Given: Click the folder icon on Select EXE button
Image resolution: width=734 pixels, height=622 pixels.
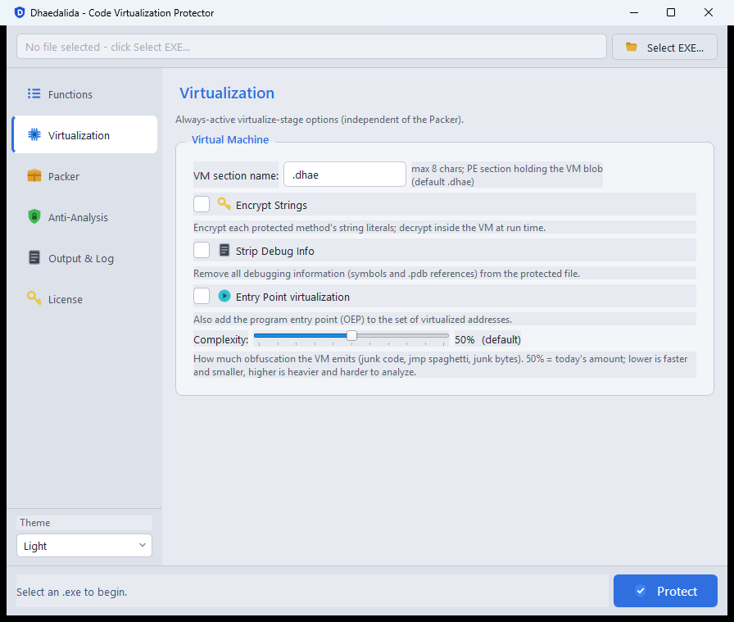Looking at the screenshot, I should tap(632, 47).
